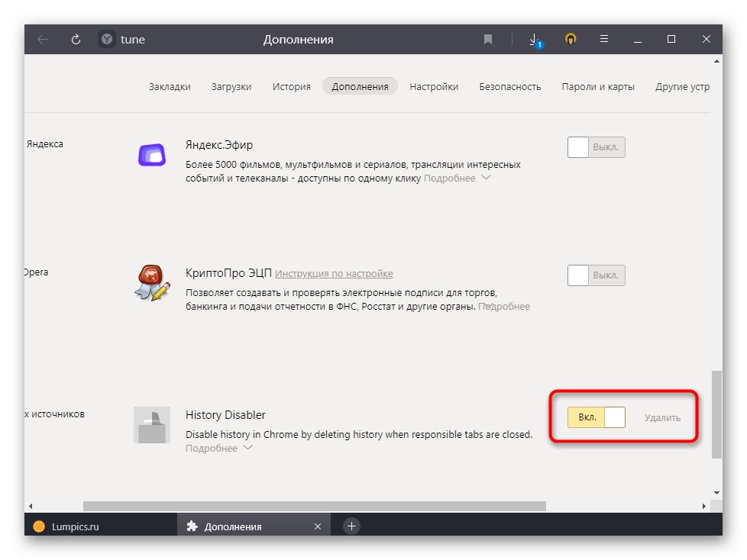The image size is (747, 560).
Task: Open the Настройки section
Action: 434,86
